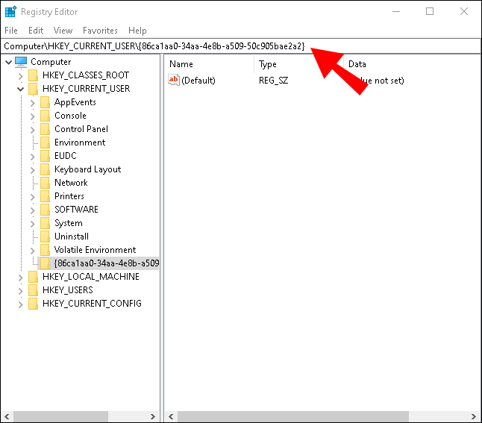This screenshot has width=482, height=423.
Task: Click the AppEvents folder icon
Action: pos(46,102)
